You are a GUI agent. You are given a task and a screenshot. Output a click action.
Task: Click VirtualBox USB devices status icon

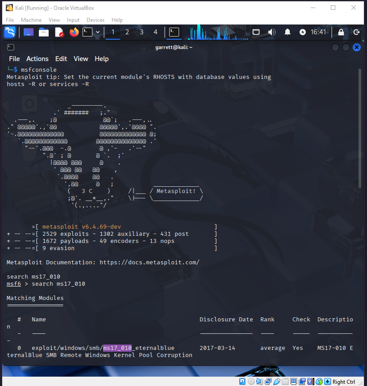click(x=276, y=382)
